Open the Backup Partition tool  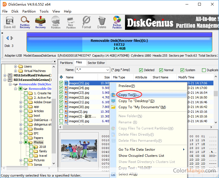(117, 22)
